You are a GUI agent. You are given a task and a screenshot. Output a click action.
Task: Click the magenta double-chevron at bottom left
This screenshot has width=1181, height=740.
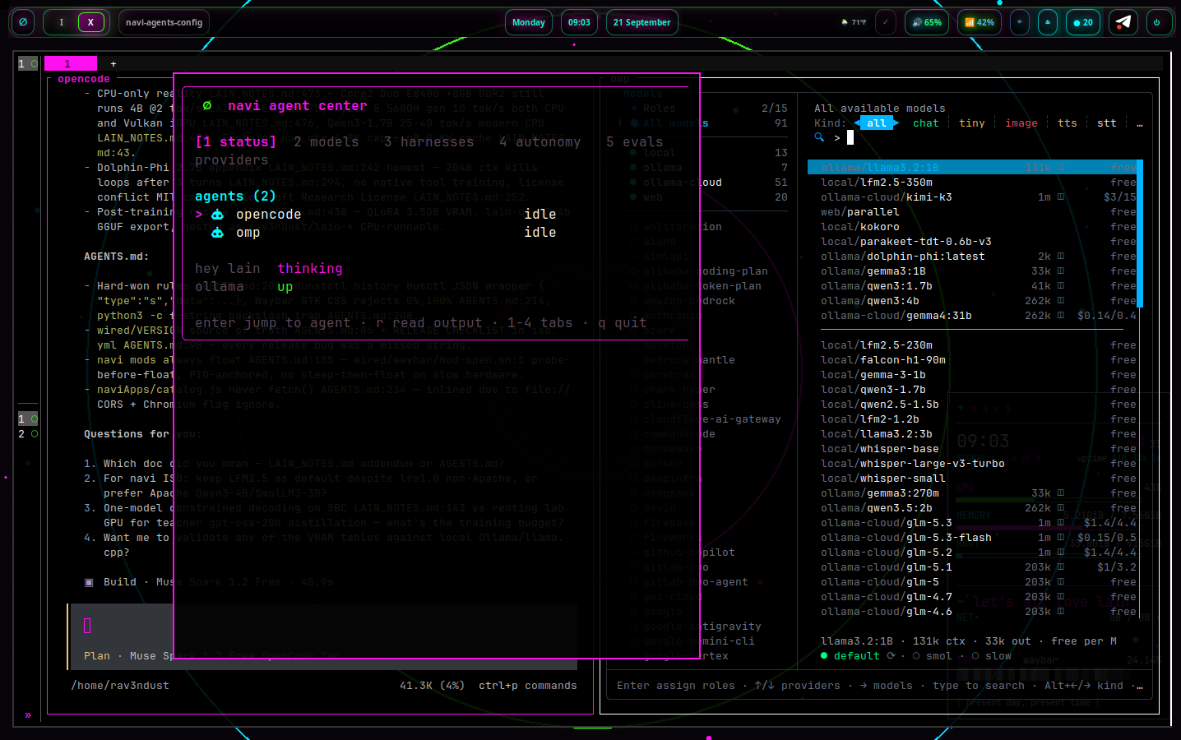[x=28, y=715]
